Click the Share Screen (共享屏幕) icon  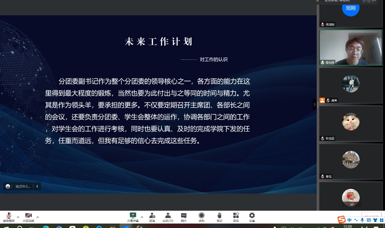click(x=133, y=216)
